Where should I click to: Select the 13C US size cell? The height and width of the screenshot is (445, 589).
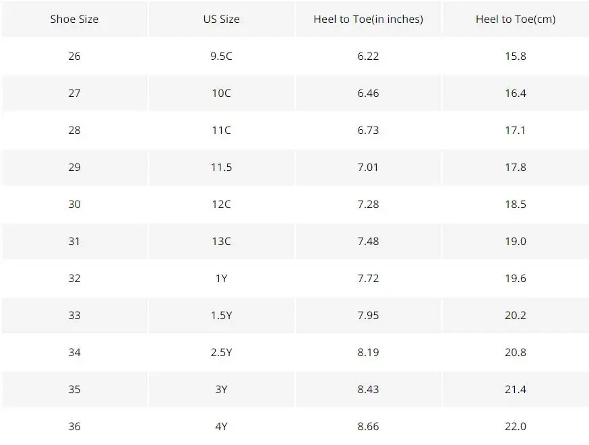(222, 241)
